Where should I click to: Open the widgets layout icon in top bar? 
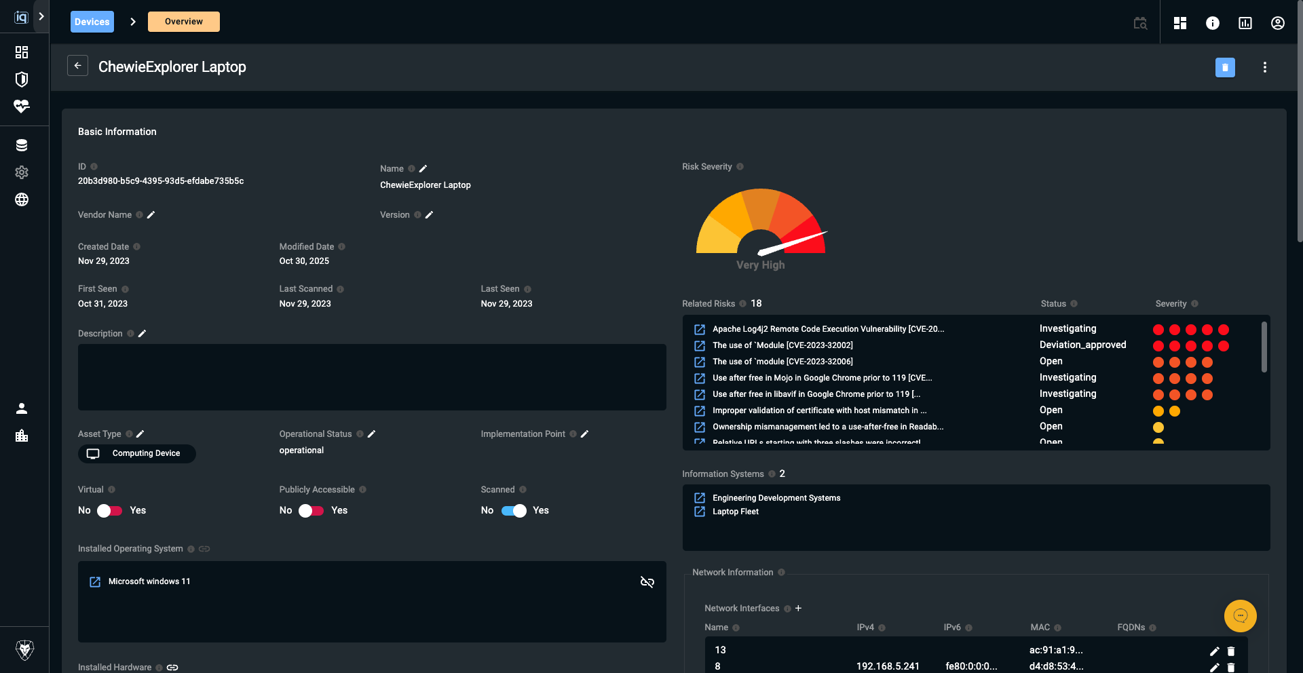(x=1180, y=23)
